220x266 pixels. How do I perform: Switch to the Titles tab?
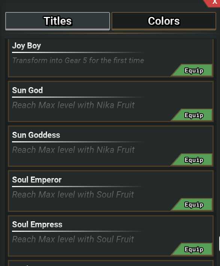pos(57,21)
